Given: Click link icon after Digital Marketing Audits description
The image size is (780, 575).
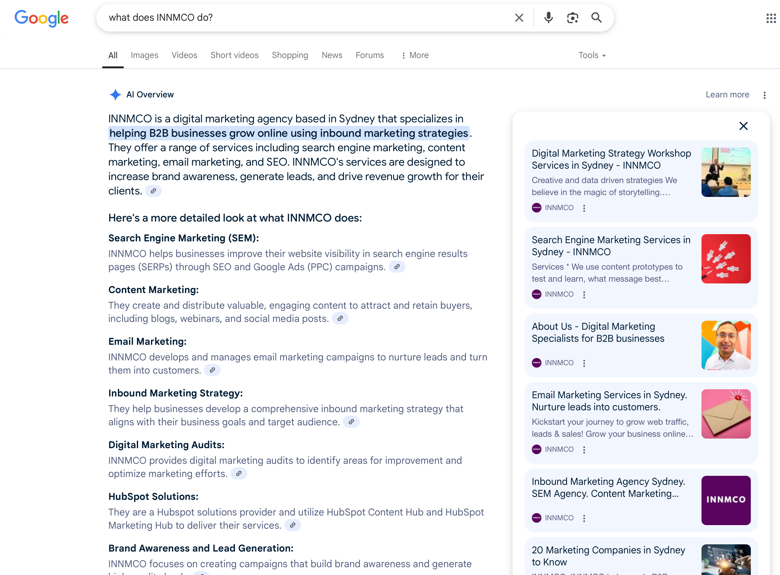Looking at the screenshot, I should coord(239,474).
